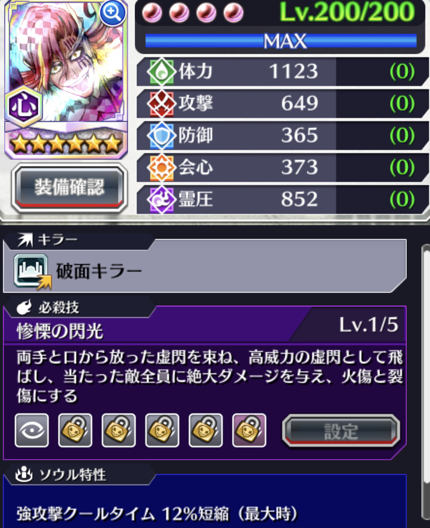
Task: Tap the red 攻撃 stat icon
Action: (162, 103)
